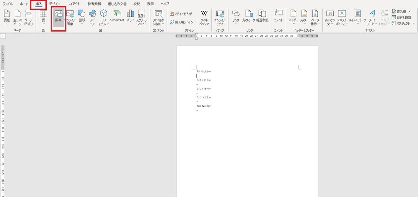Open the ヘルプ tab
Viewport: 418px width, 197px height.
pos(165,4)
